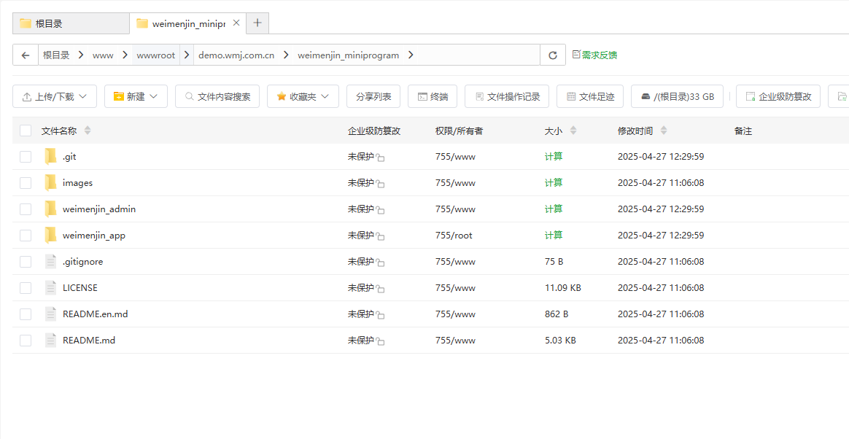Image resolution: width=849 pixels, height=439 pixels.
Task: Click permission 755/root of weimenjin_app
Action: (454, 236)
